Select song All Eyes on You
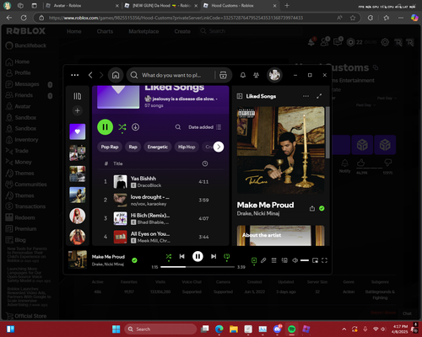 tap(160, 237)
